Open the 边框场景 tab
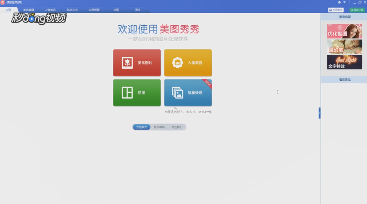The width and height of the screenshot is (367, 204). coord(94,10)
